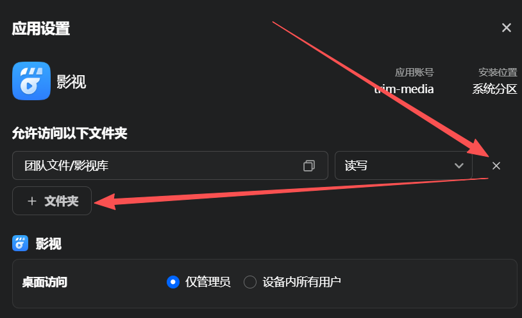The width and height of the screenshot is (522, 318).
Task: Click the trim-media account name
Action: tap(404, 89)
